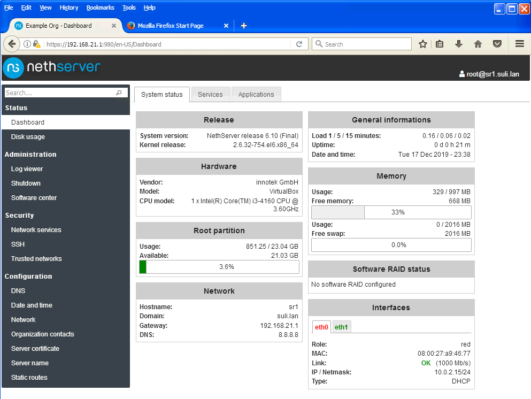Go to the Firefox home icon
Viewport: 531px width, 399px height.
tap(478, 44)
